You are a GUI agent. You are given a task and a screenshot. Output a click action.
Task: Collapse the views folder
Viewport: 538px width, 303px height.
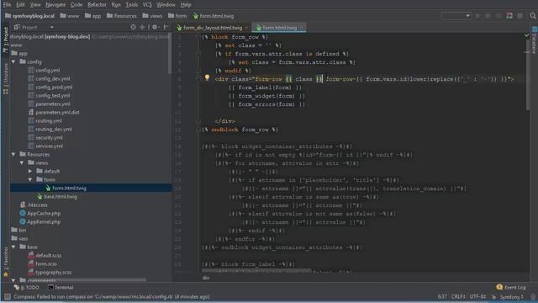click(22, 162)
